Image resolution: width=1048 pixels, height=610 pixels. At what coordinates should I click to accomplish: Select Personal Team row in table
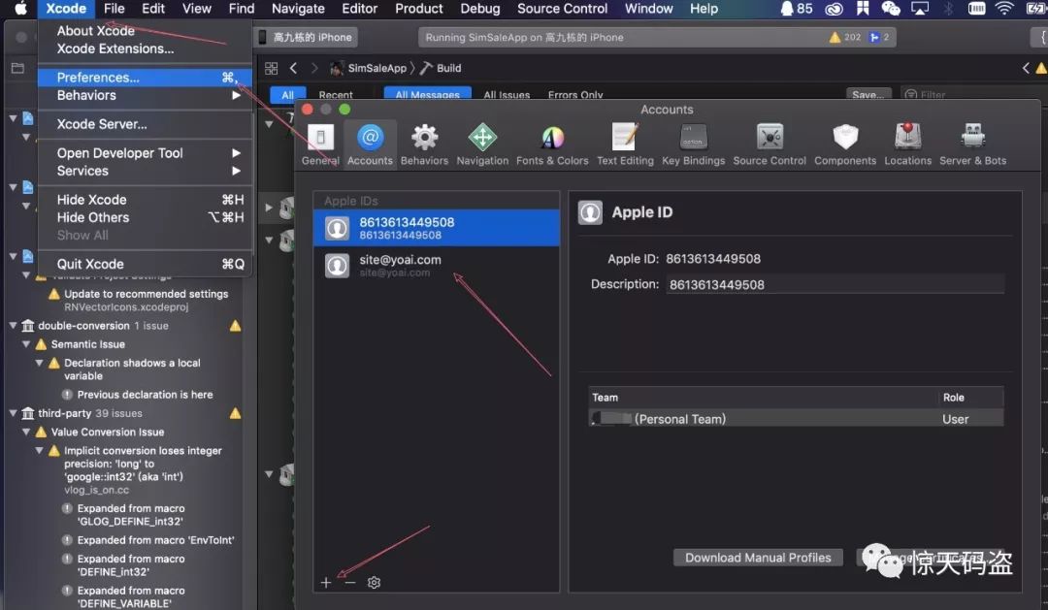point(796,419)
